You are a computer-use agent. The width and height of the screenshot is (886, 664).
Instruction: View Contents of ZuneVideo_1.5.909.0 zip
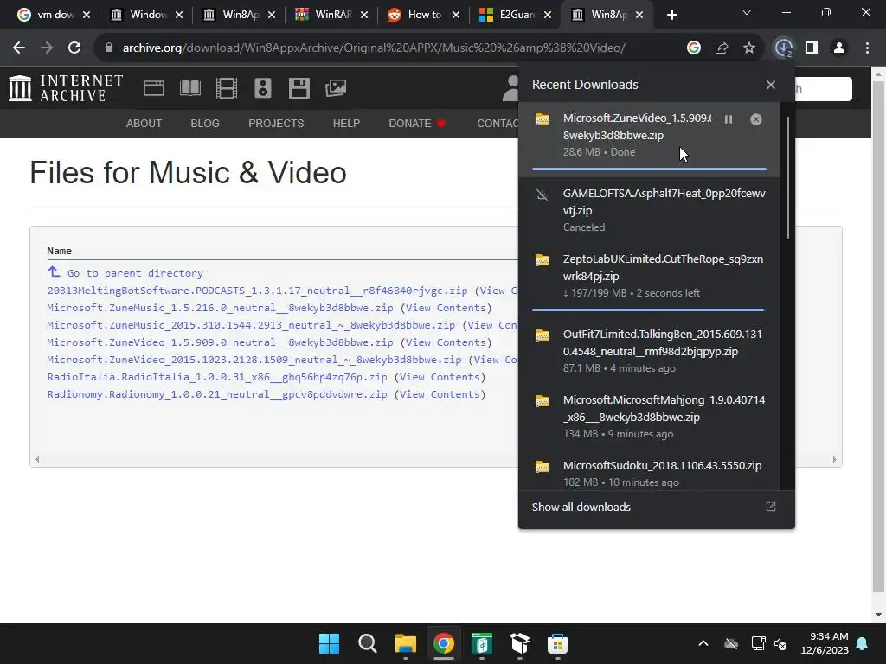click(x=446, y=342)
